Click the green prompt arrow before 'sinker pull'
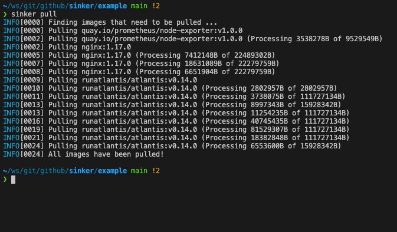The width and height of the screenshot is (397, 232). 5,14
